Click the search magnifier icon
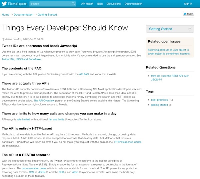 pyautogui.click(x=73, y=4)
